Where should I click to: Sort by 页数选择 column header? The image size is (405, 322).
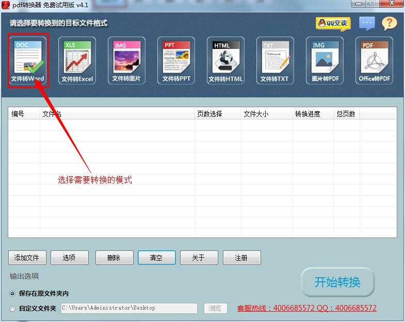point(218,114)
